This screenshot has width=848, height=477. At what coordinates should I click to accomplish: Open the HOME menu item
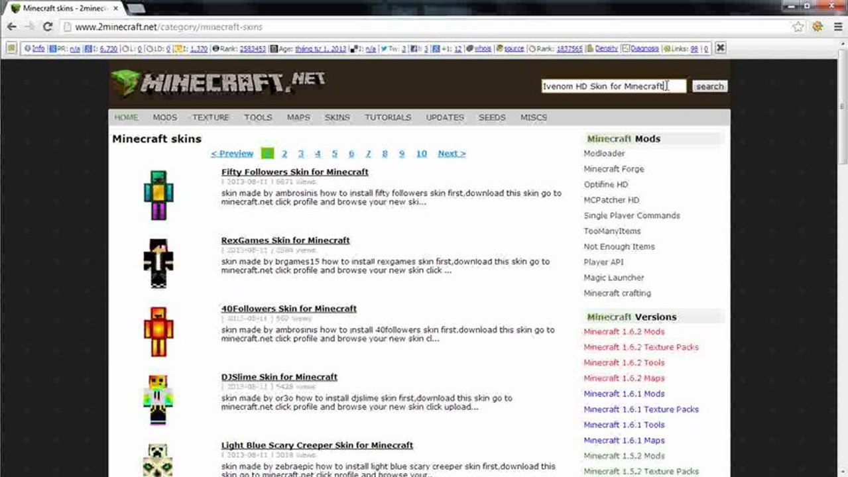point(126,117)
